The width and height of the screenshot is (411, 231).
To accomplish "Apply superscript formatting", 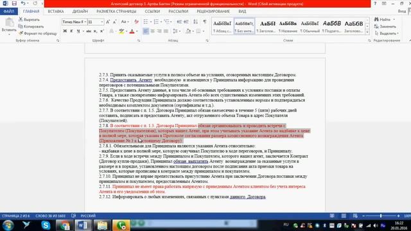I will pyautogui.click(x=102, y=31).
